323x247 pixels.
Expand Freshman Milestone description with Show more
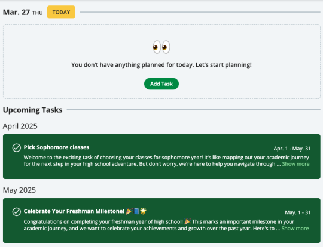coord(295,229)
